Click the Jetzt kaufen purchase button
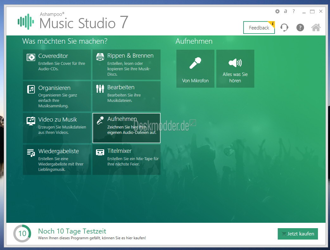The image size is (330, 250). [298, 234]
